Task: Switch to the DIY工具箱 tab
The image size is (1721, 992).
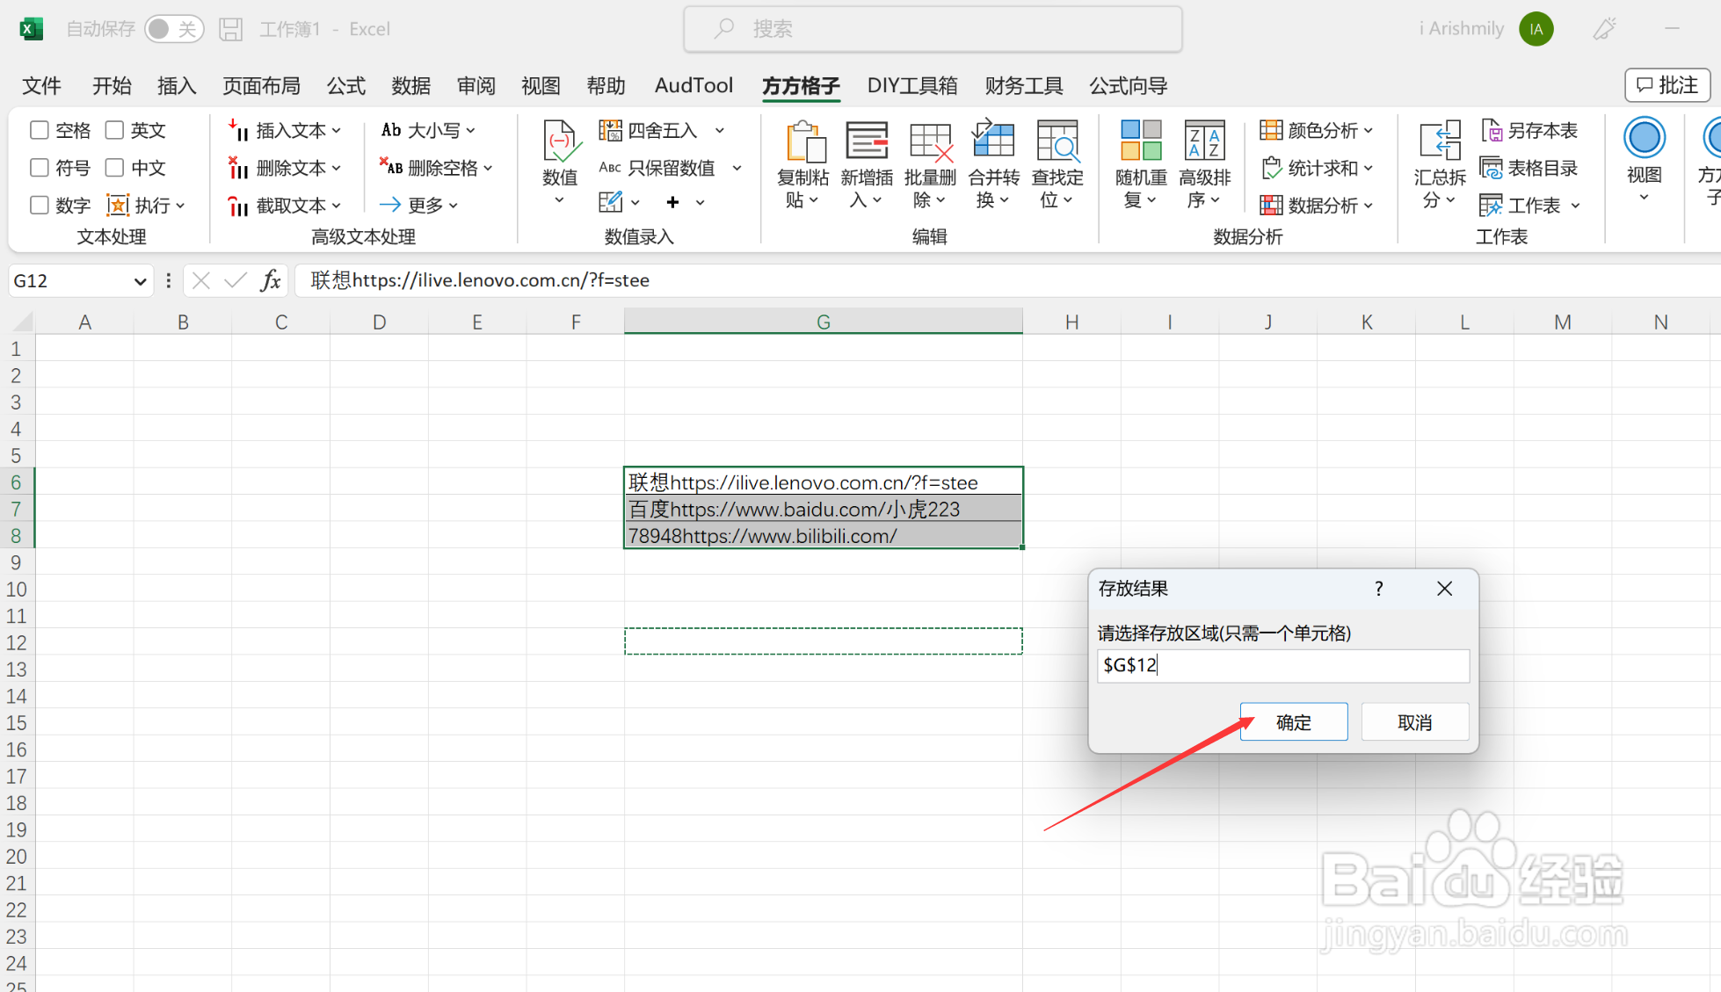Action: coord(912,85)
